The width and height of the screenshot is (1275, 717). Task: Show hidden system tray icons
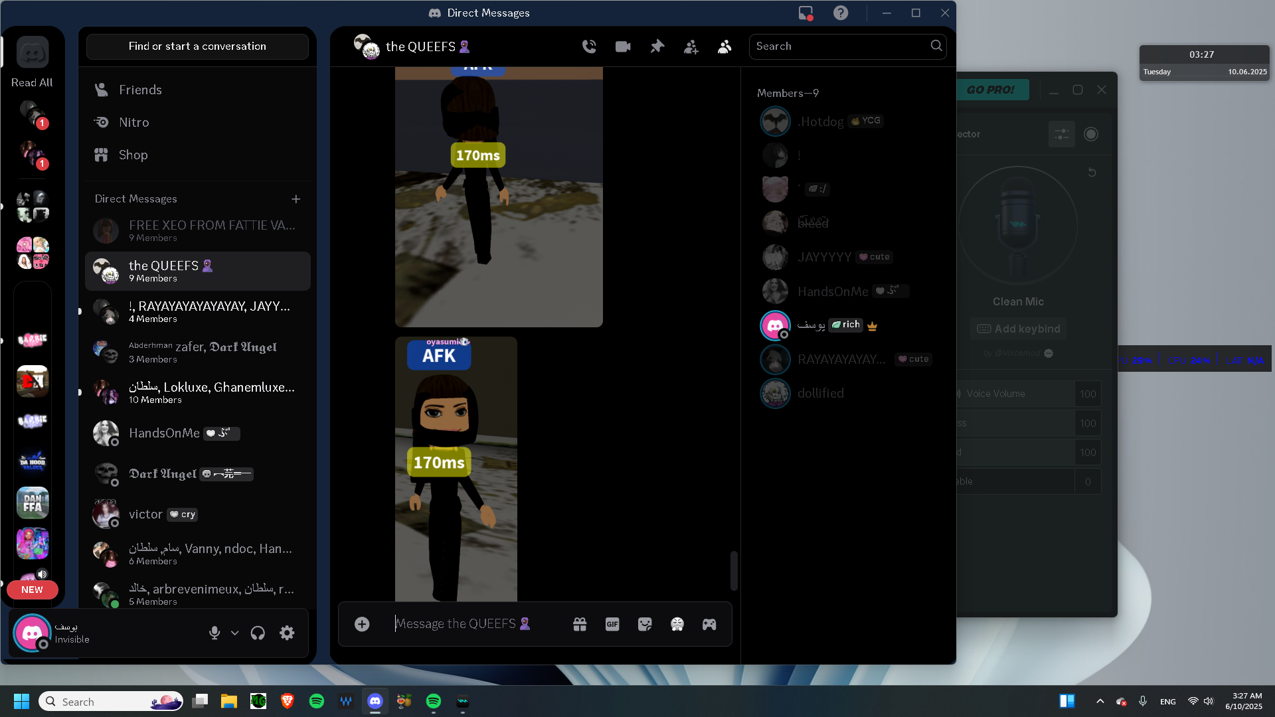1100,702
